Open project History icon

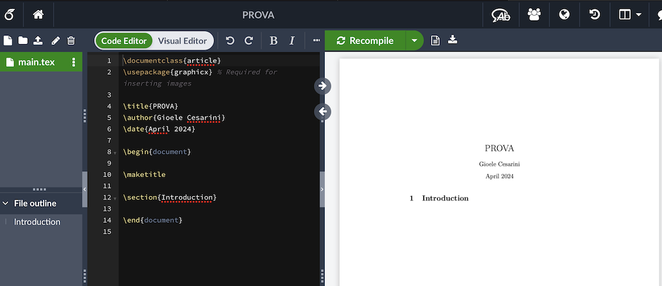point(594,15)
